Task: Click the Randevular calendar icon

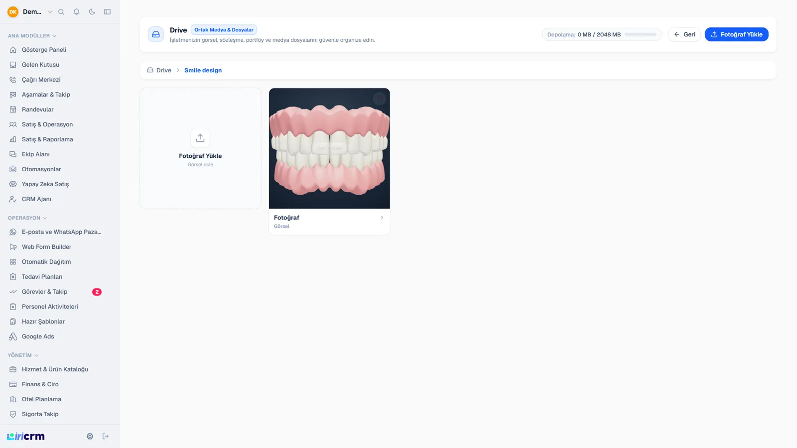Action: pyautogui.click(x=13, y=110)
